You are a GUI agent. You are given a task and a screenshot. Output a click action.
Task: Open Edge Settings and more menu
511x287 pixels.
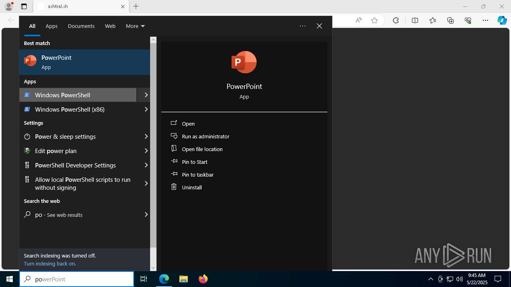point(485,20)
